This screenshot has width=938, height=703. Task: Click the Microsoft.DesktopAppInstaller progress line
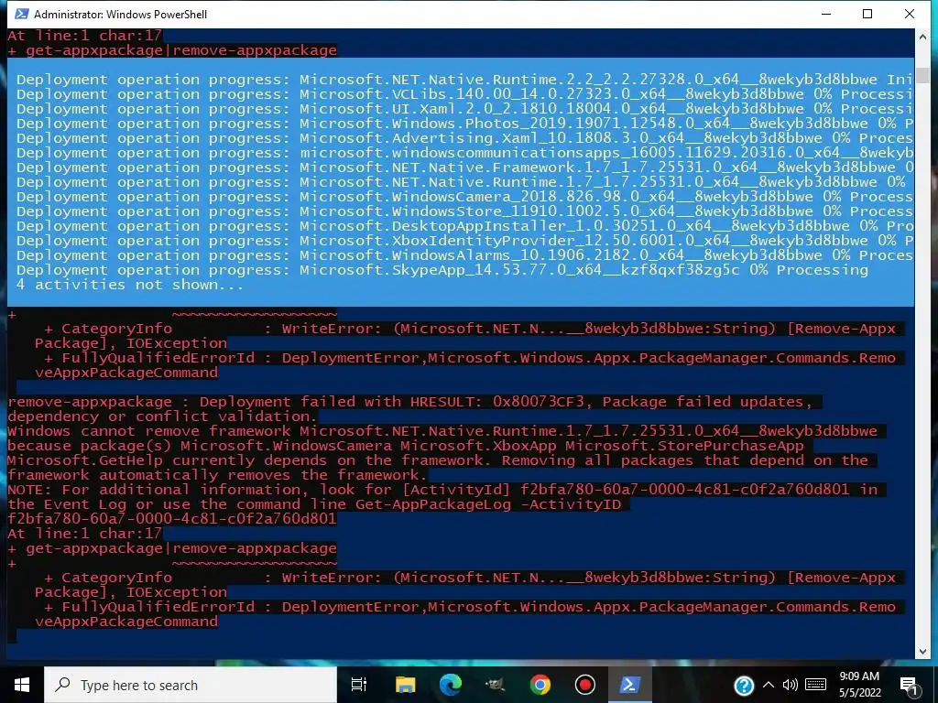pos(464,226)
